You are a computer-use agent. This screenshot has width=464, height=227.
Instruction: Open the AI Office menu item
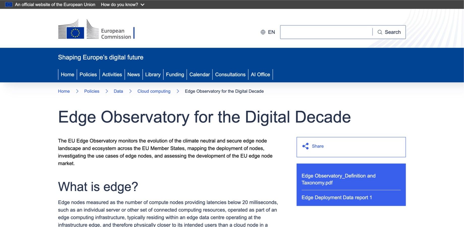260,74
